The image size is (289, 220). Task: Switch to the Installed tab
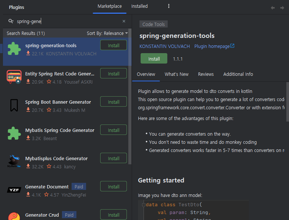tap(139, 6)
